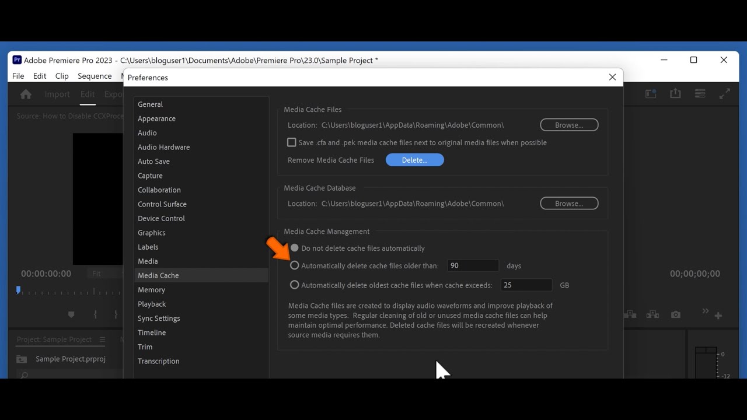The width and height of the screenshot is (747, 420).
Task: Click folder icon beside Sample Project.prproj
Action: click(x=22, y=359)
